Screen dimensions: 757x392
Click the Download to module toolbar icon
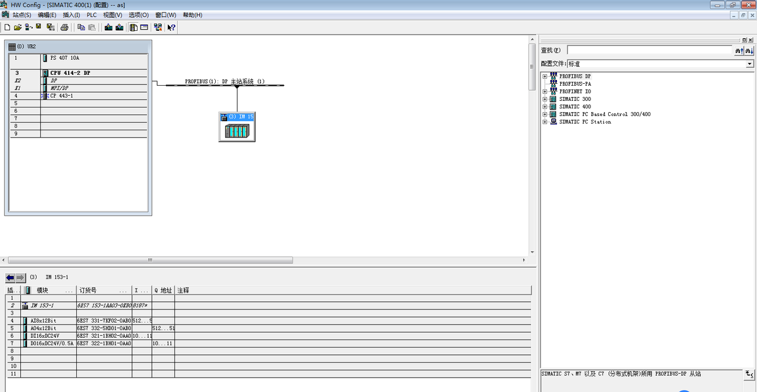109,27
